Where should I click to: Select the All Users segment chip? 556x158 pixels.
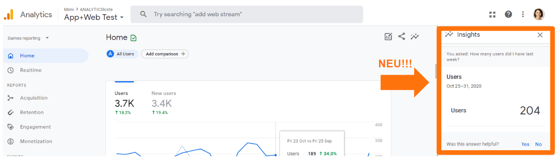(x=123, y=54)
